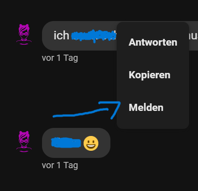This screenshot has height=191, width=198.
Task: Click the menu gap between Kopieren and Melden
Action: click(153, 91)
